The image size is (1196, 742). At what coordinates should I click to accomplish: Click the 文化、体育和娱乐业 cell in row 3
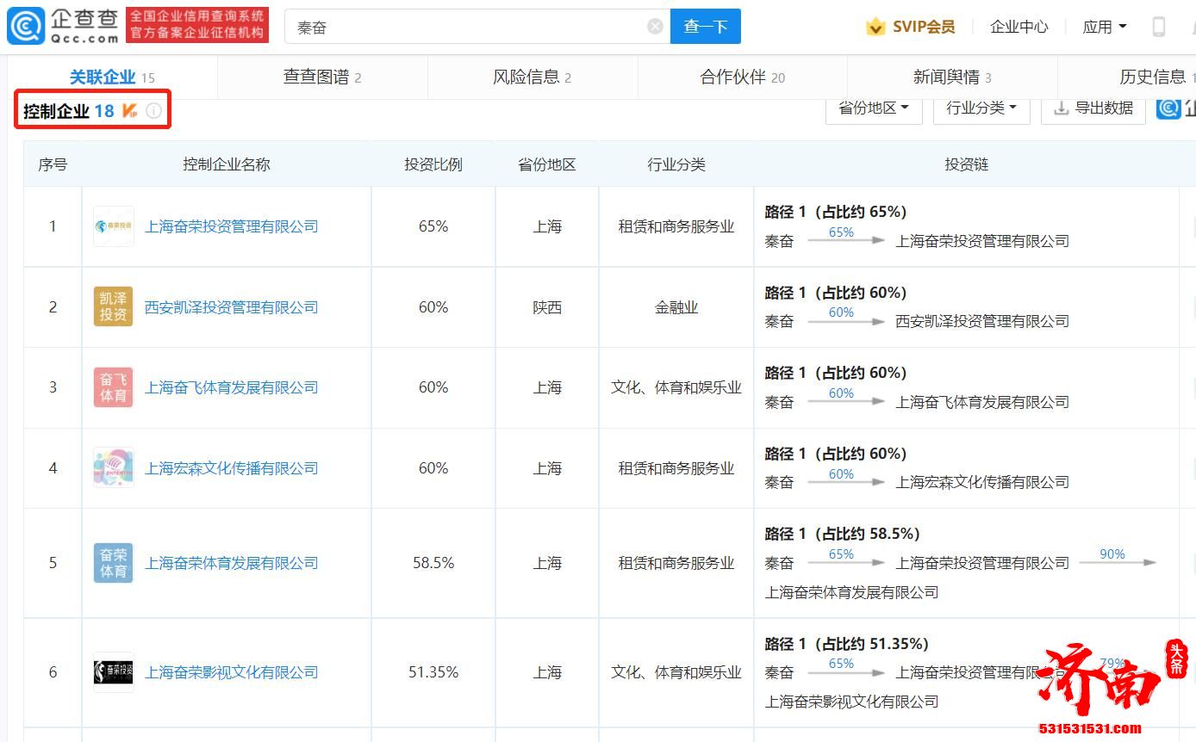[676, 387]
